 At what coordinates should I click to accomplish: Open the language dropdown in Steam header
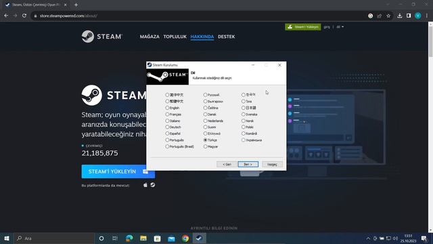pos(340,27)
